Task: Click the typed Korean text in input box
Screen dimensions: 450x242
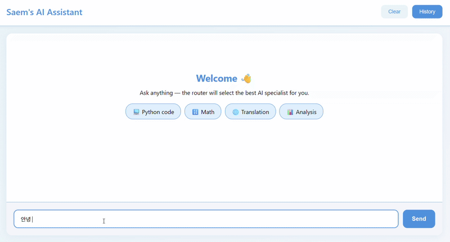Action: click(26, 219)
